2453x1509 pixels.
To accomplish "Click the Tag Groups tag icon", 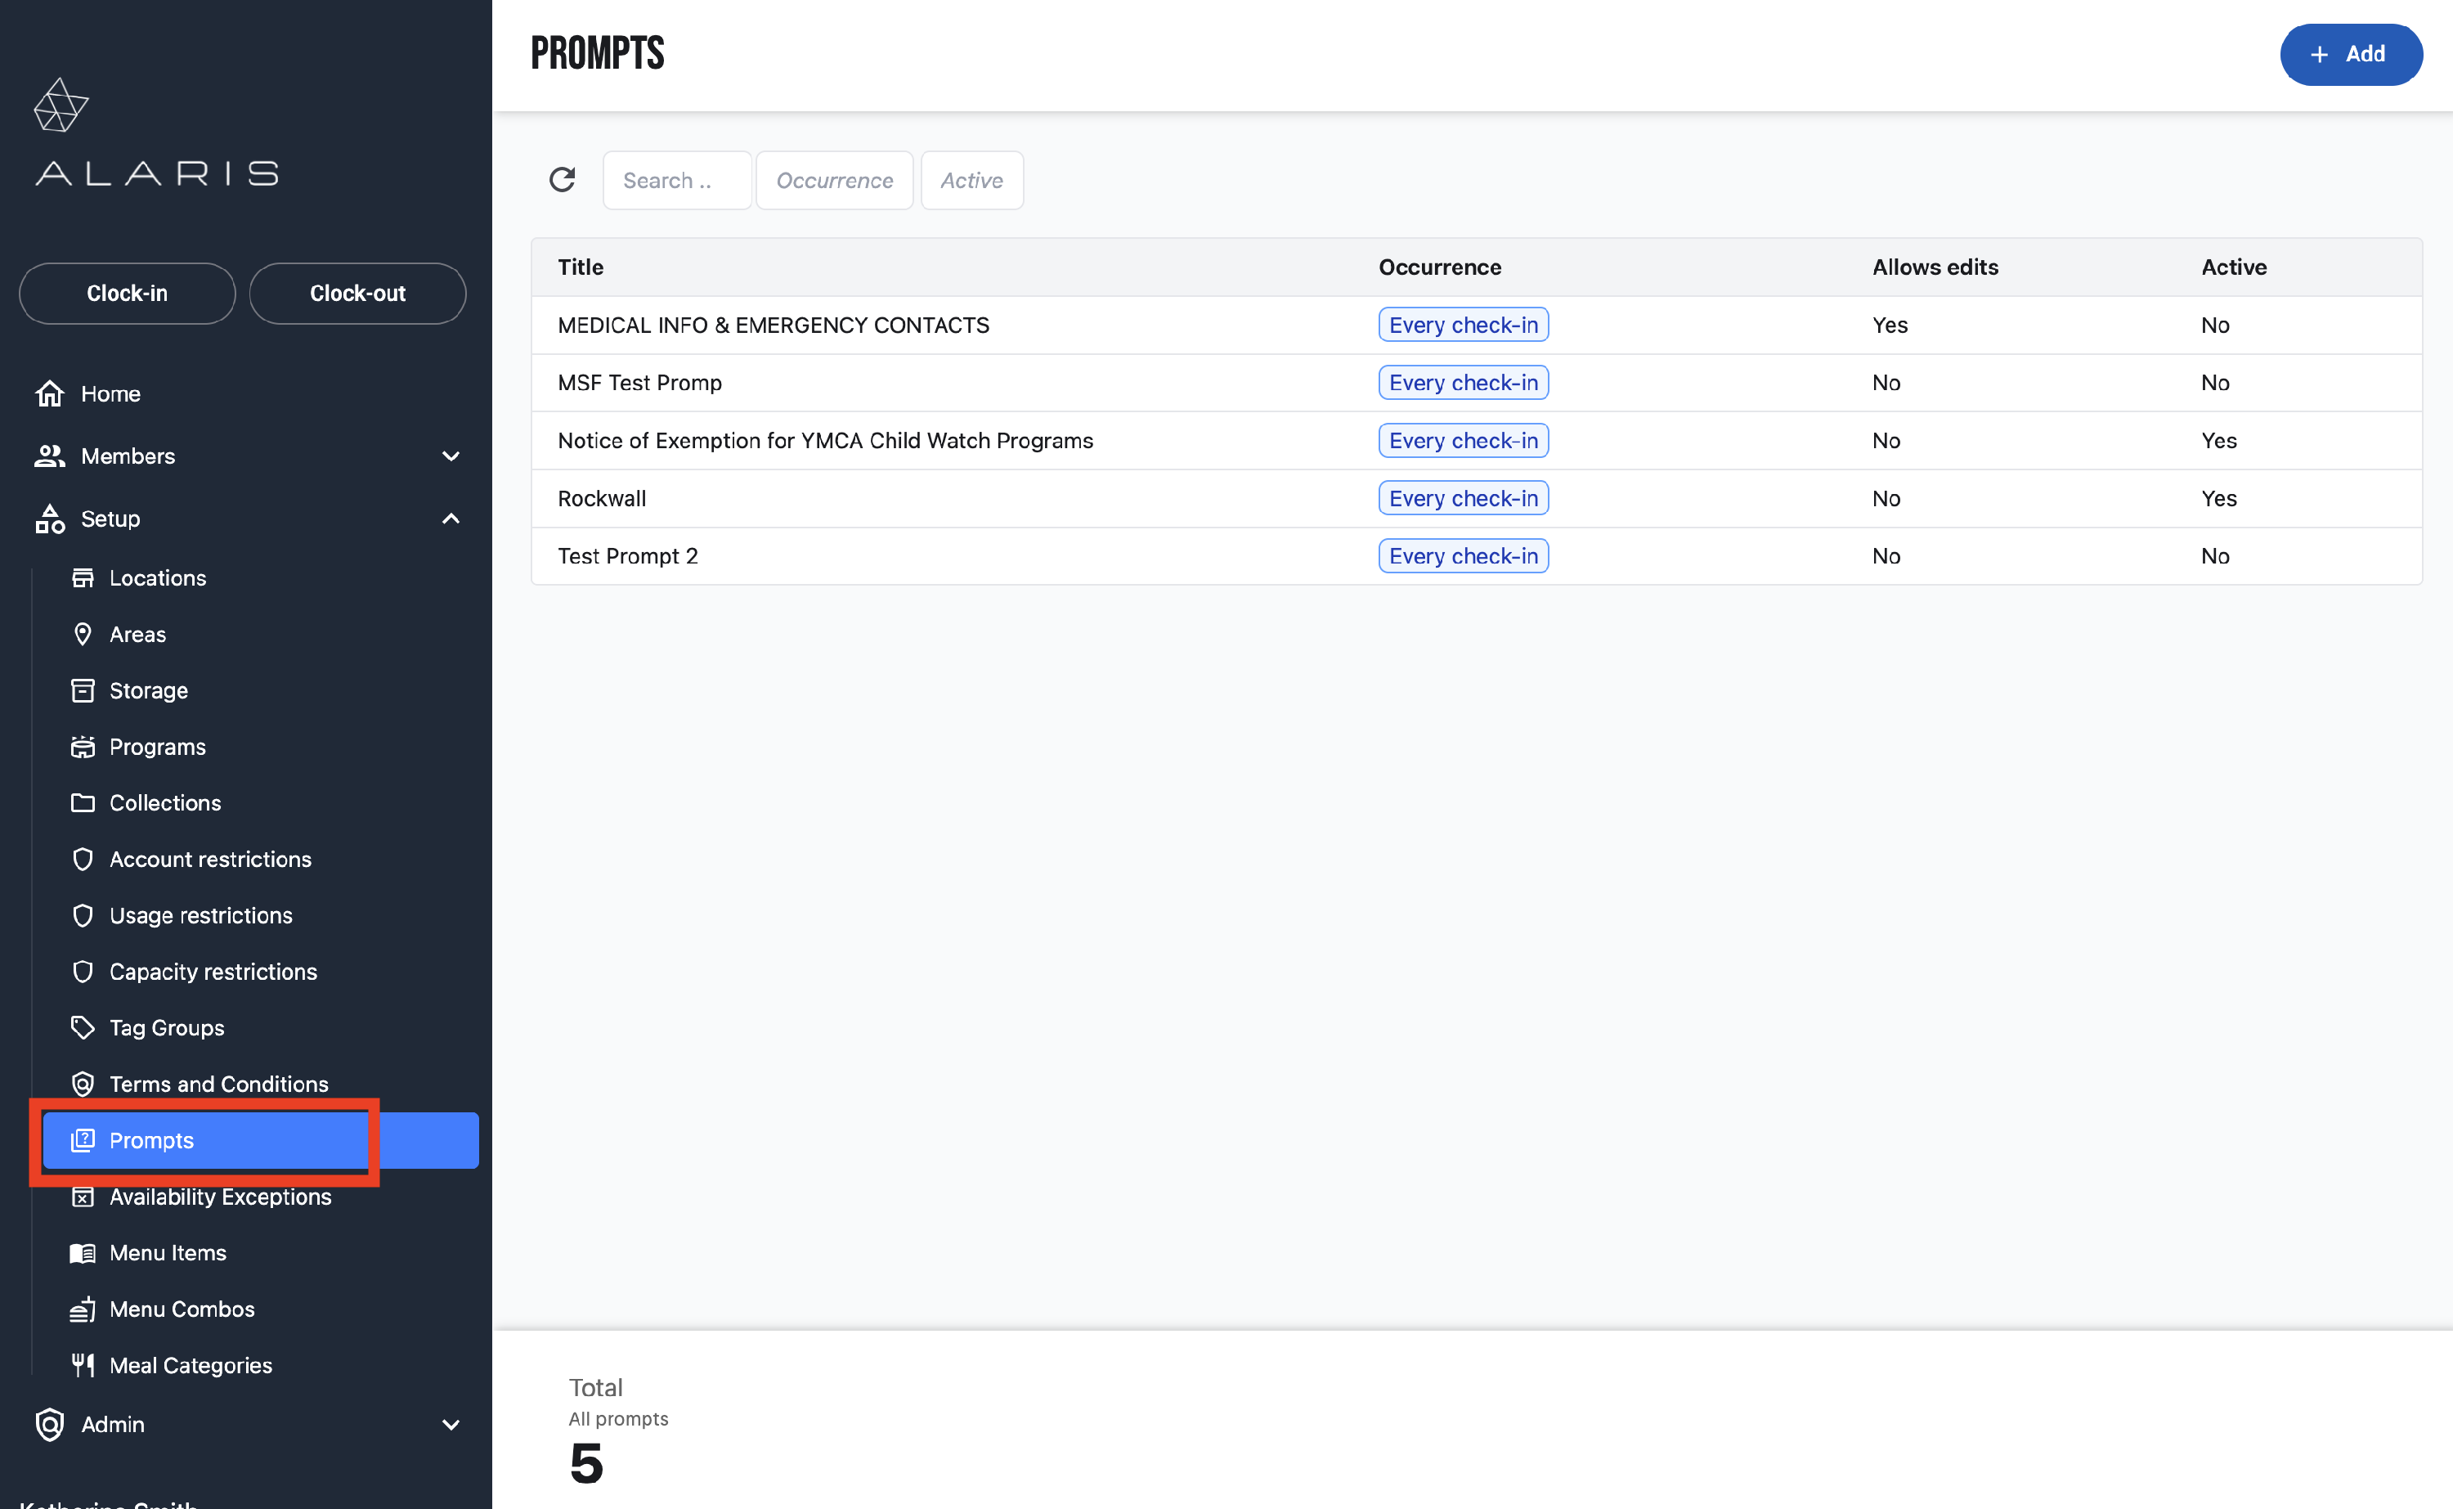I will 83,1028.
